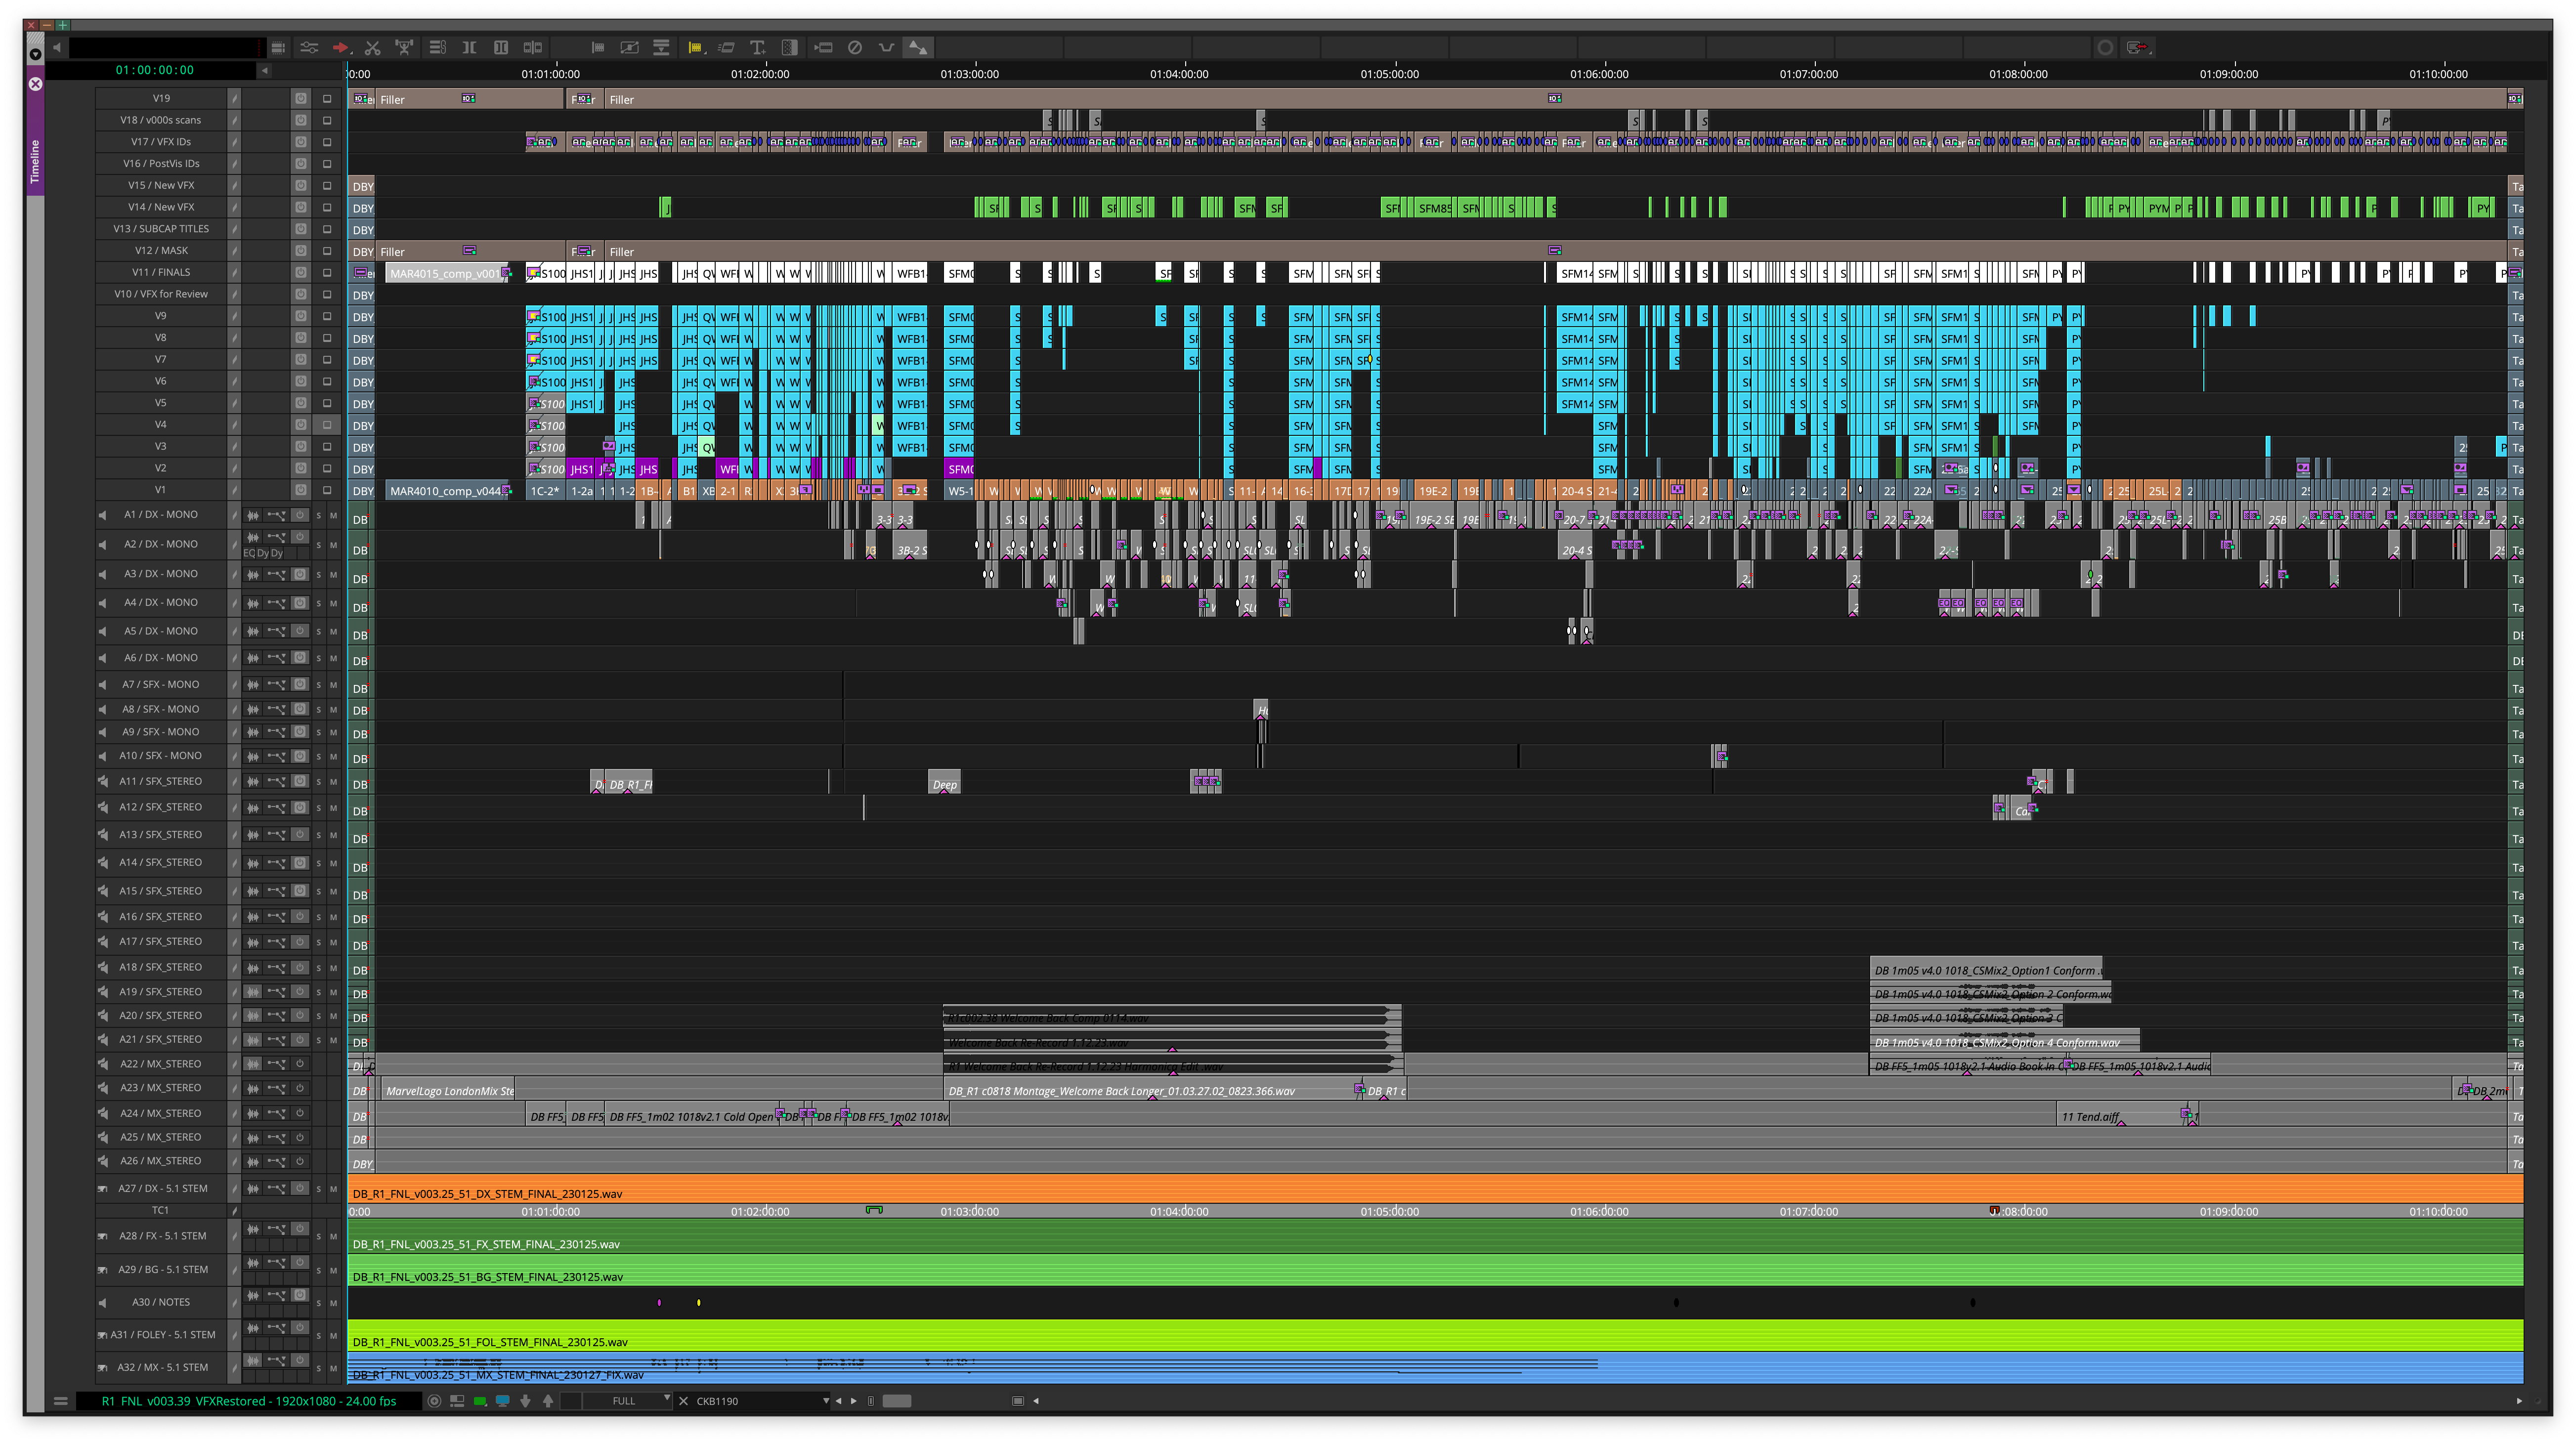Screen dimensions: 2576x1443
Task: Solo track A11 / SFX_STEREO
Action: 320,782
